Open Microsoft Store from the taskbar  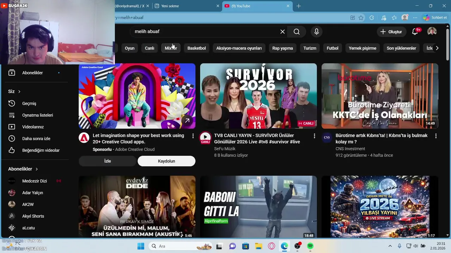tap(246, 246)
